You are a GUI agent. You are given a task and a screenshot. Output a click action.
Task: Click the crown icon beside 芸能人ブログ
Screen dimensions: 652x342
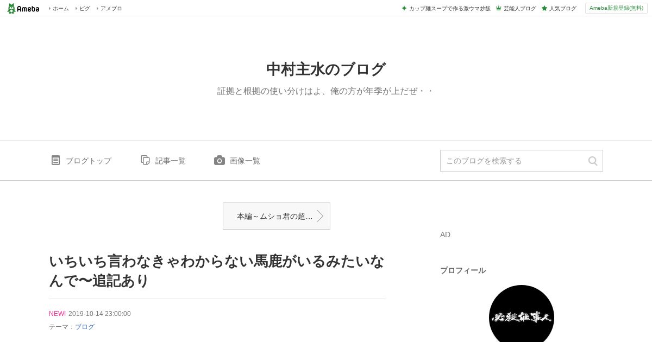(x=499, y=8)
